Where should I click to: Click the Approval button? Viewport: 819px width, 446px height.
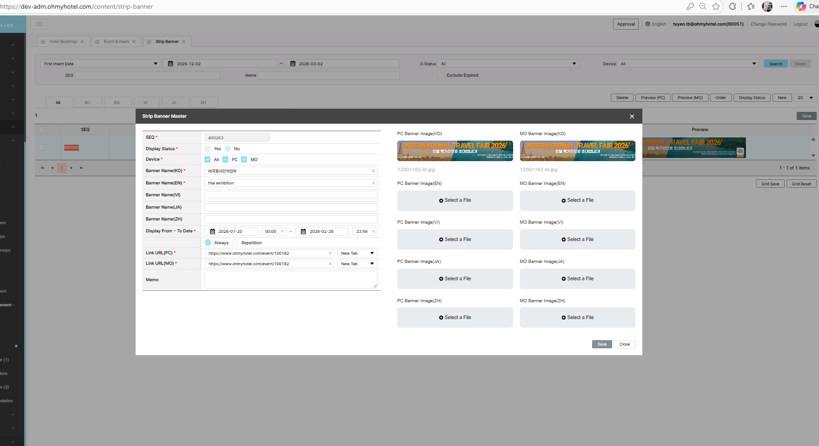point(626,24)
